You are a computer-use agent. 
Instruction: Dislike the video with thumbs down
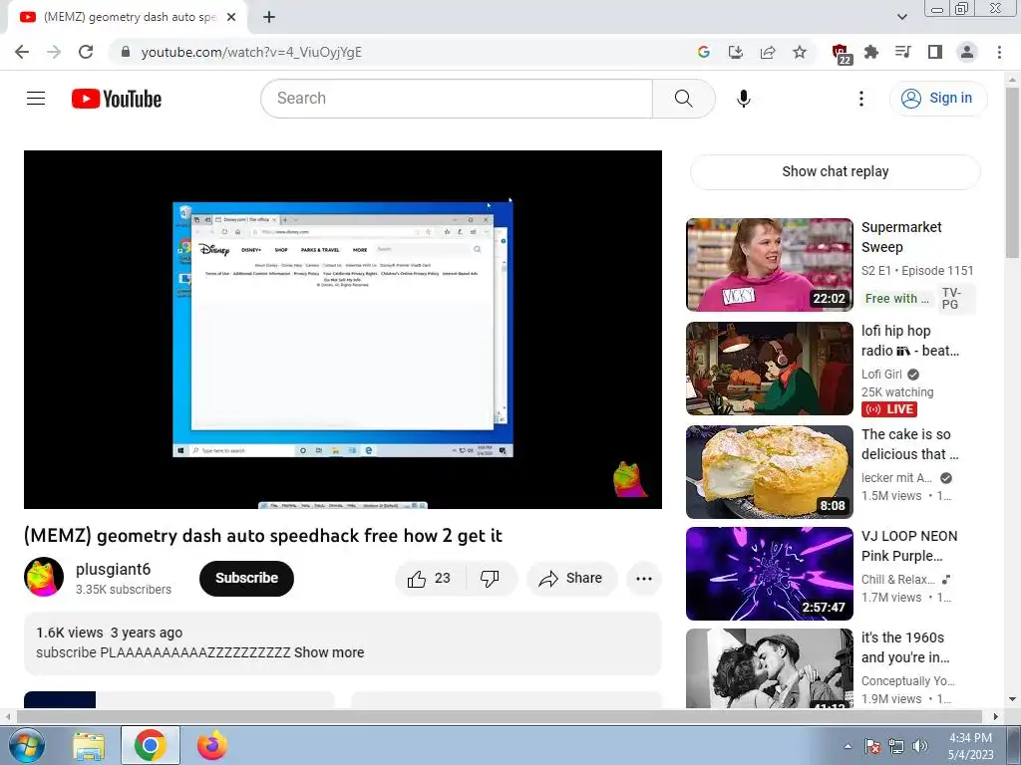(x=490, y=579)
